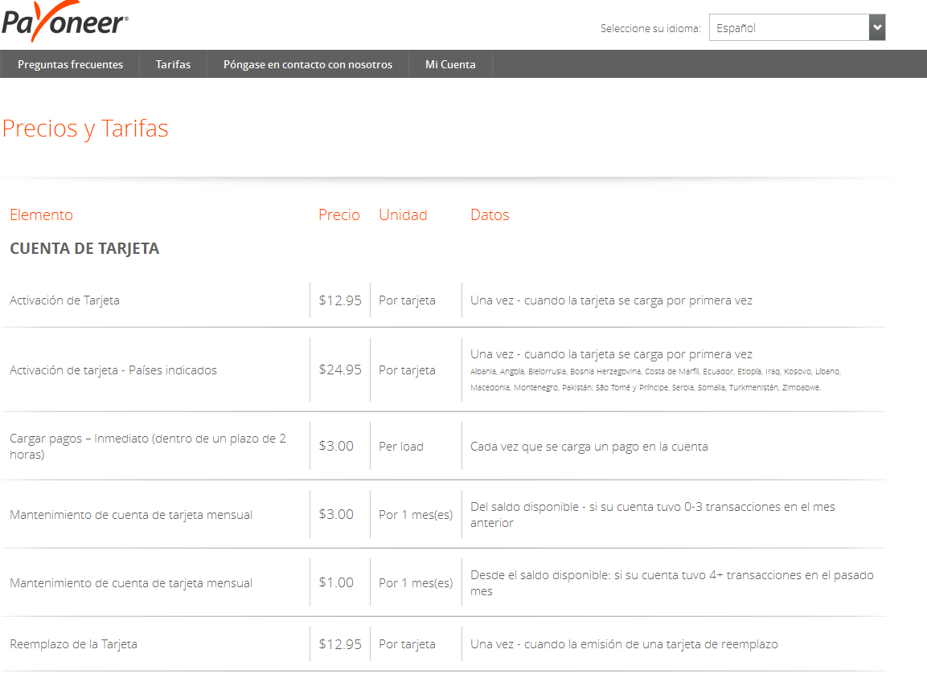Open Póngase en contacto con nosotros
927x682 pixels.
click(x=308, y=64)
